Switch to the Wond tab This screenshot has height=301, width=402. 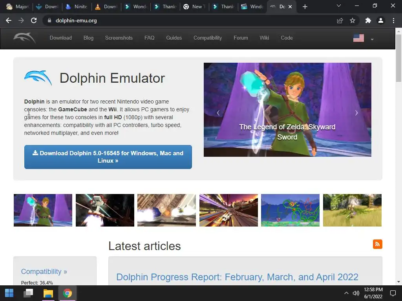135,7
